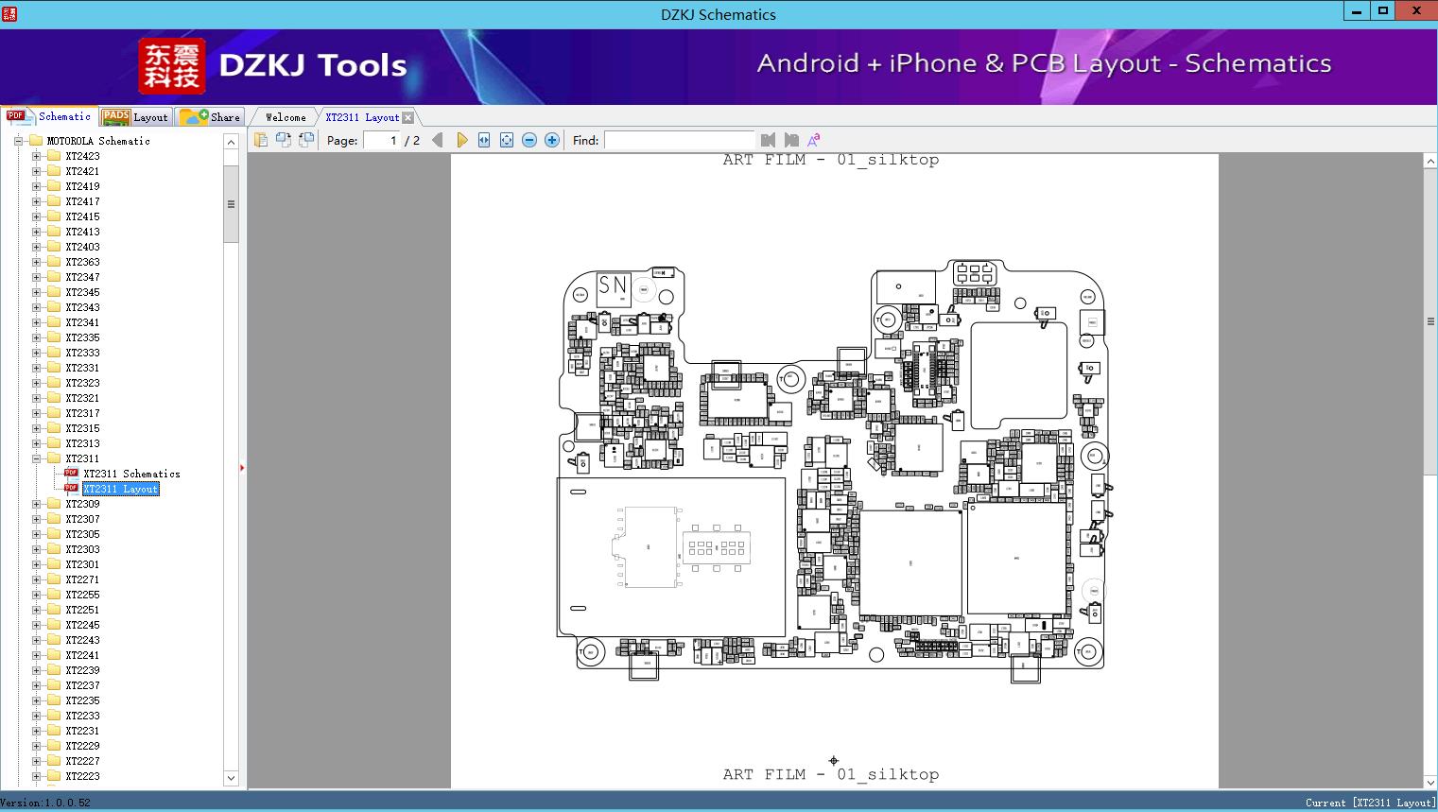Collapse the side panel using red arrow
The height and width of the screenshot is (812, 1438).
pos(242,467)
